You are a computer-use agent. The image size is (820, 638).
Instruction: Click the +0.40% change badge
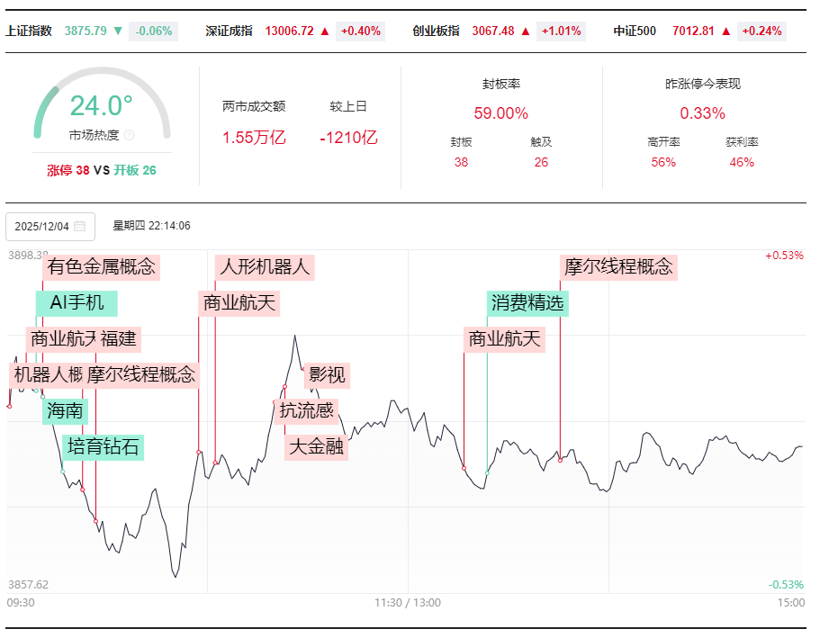pyautogui.click(x=360, y=31)
